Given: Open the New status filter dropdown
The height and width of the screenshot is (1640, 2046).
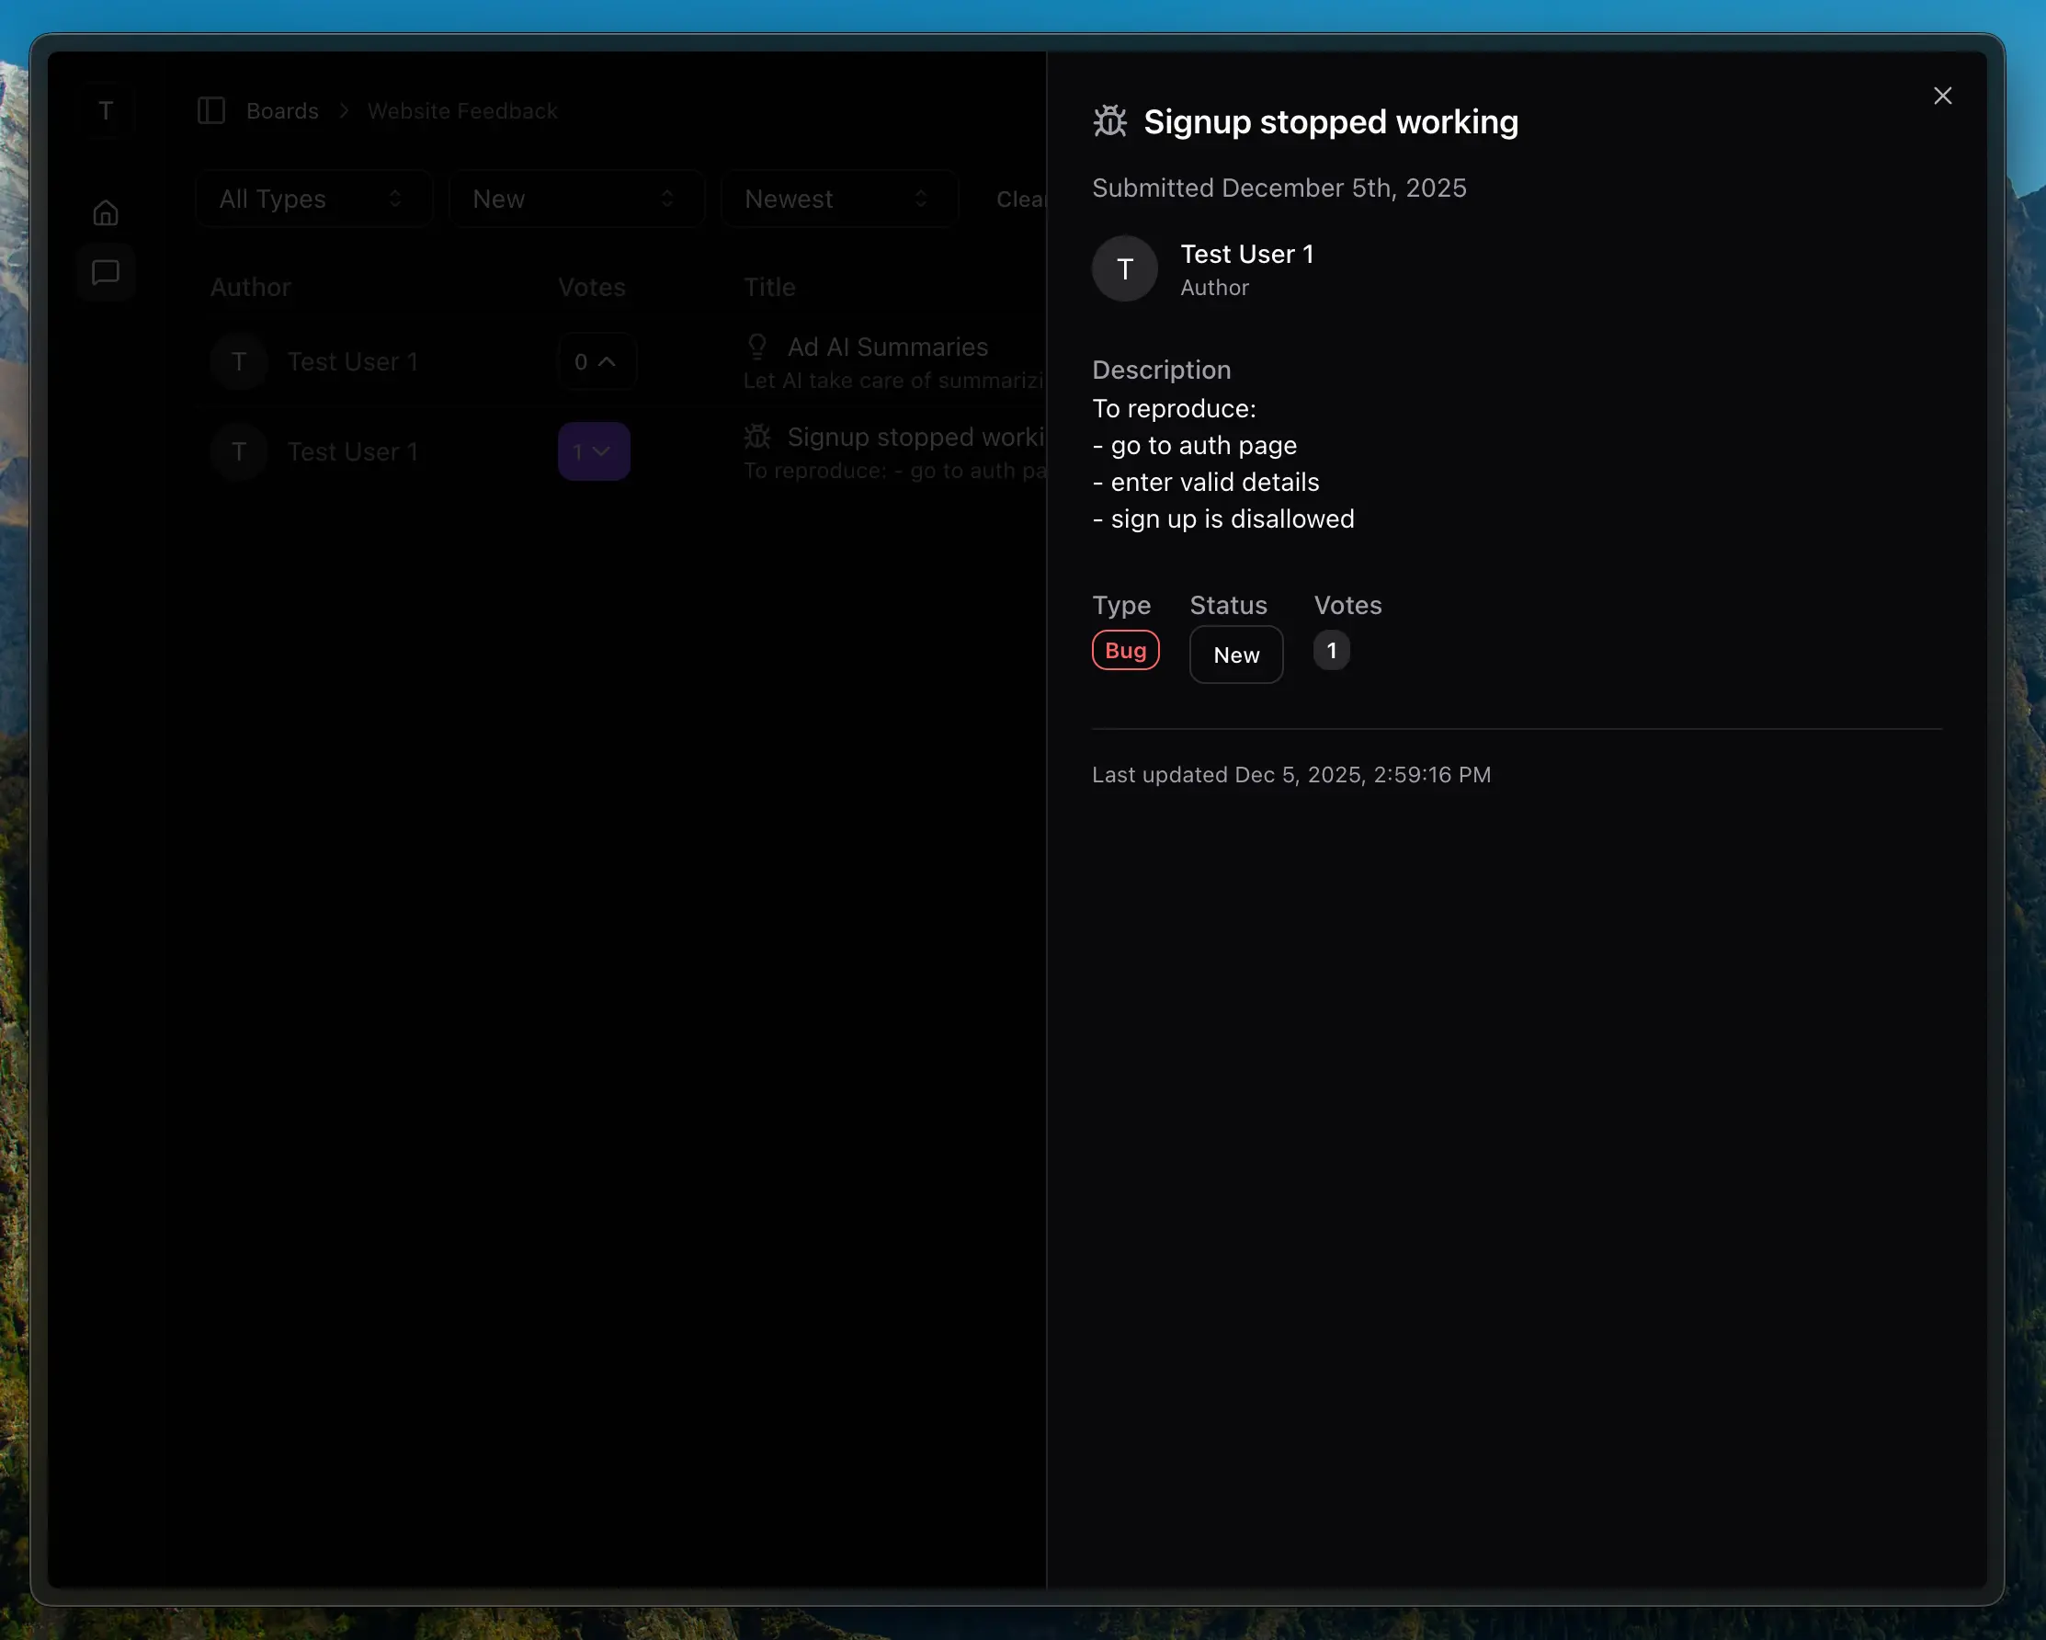Looking at the screenshot, I should (575, 199).
